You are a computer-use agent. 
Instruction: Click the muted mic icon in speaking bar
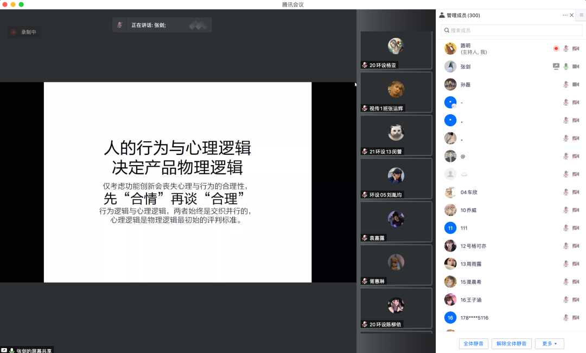pyautogui.click(x=120, y=25)
